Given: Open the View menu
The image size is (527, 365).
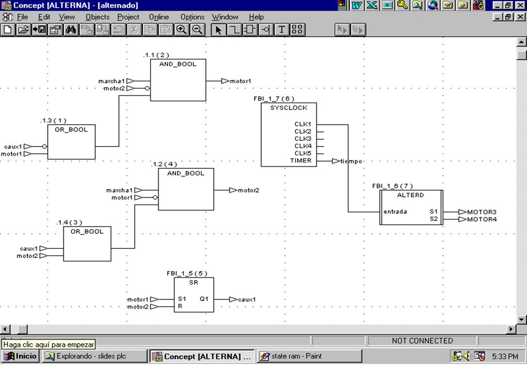Looking at the screenshot, I should (x=67, y=17).
